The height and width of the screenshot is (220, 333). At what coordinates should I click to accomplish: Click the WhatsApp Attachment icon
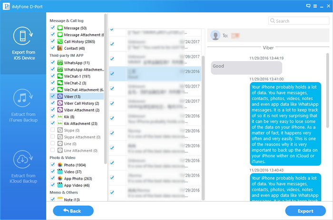point(60,69)
